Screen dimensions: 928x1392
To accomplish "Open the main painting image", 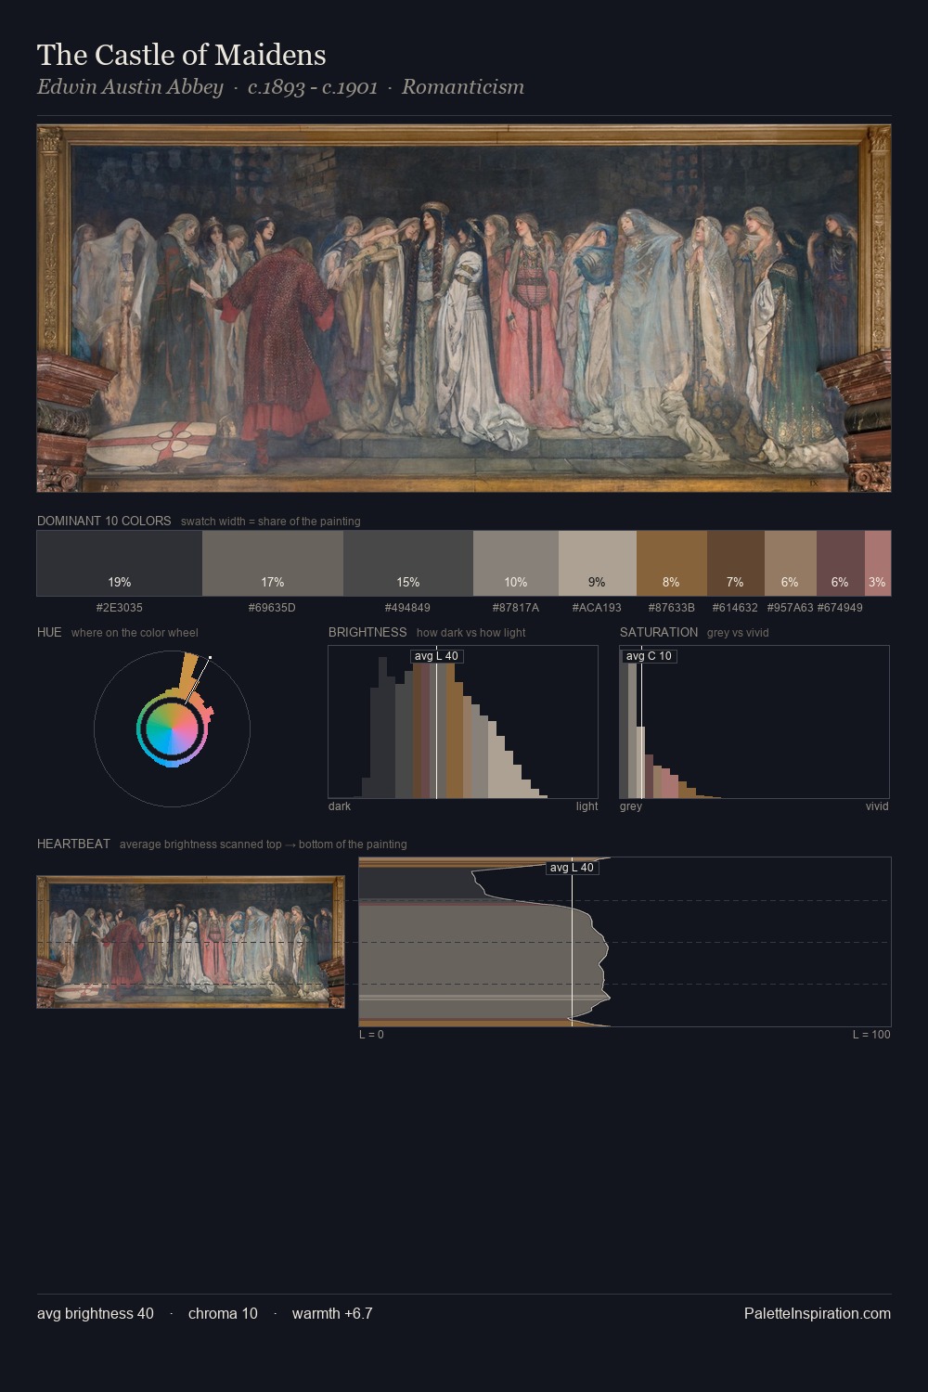I will tap(464, 308).
